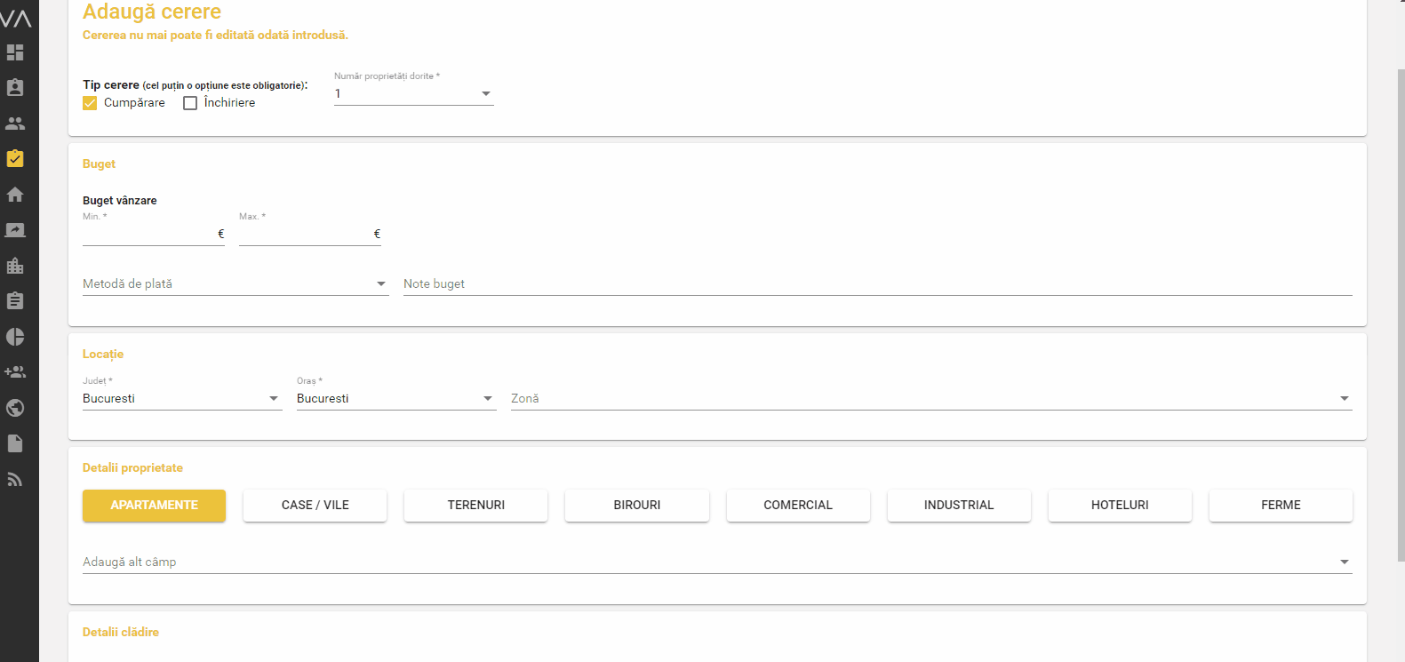
Task: Click the HOTELURI button
Action: tap(1120, 505)
